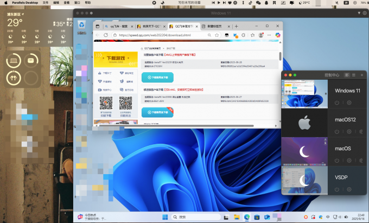The image size is (369, 223).
Task: Add this page to Edge favorites star
Action: pyautogui.click(x=217, y=35)
